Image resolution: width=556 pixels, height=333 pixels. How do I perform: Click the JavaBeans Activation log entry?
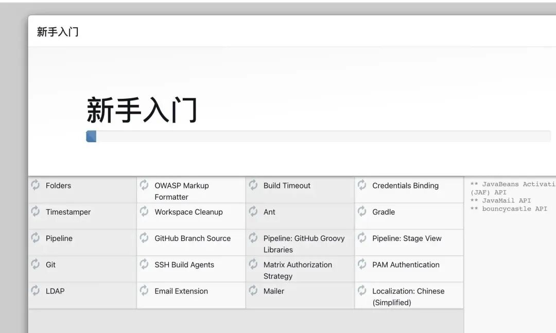[513, 188]
